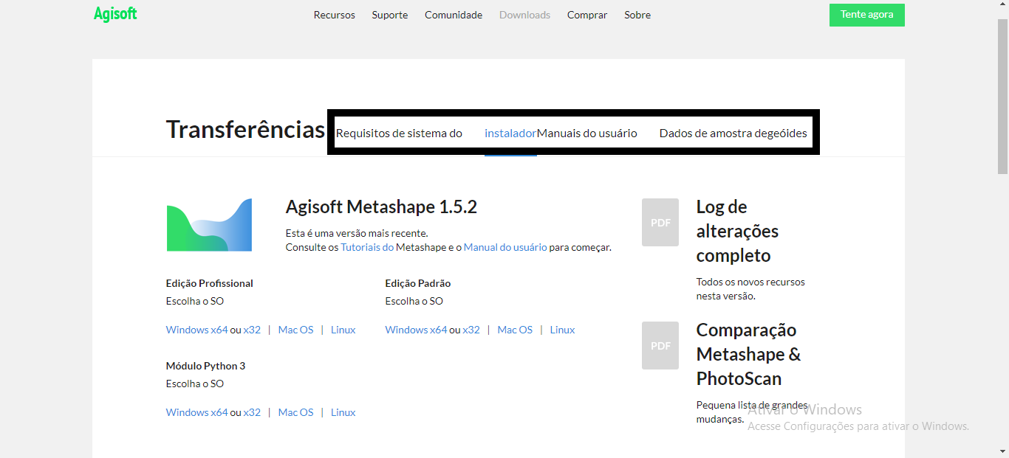Image resolution: width=1009 pixels, height=458 pixels.
Task: Click 'Todos os novos recursos nesta versão.' text
Action: pyautogui.click(x=750, y=289)
